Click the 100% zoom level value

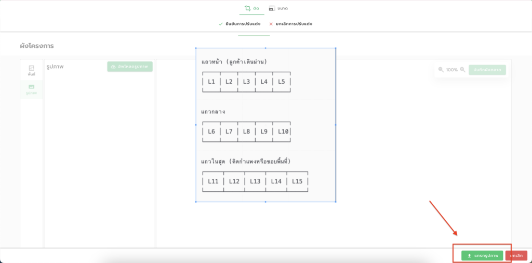pyautogui.click(x=451, y=70)
